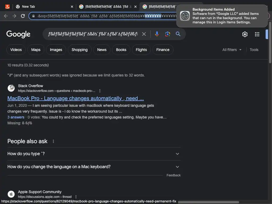Click the horizontal page scrollbar
The image size is (272, 204).
(x=208, y=202)
